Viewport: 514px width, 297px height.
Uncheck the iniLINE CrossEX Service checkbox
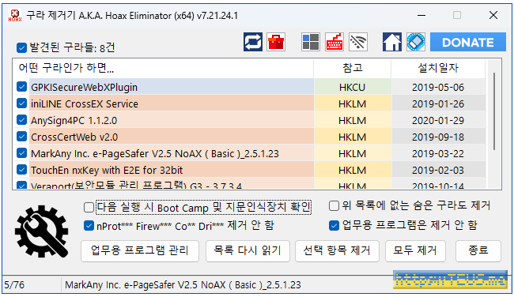point(21,103)
